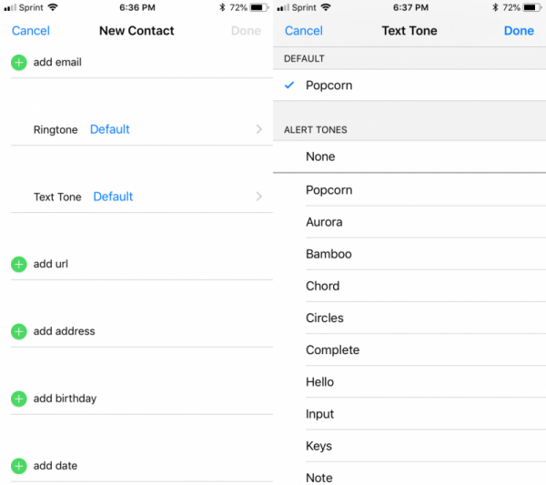
Task: Choose the Aurora alert tone
Action: (324, 222)
